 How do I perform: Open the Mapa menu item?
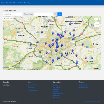point(3,3)
